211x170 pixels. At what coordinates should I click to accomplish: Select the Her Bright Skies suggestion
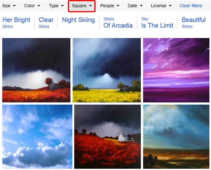click(x=16, y=23)
